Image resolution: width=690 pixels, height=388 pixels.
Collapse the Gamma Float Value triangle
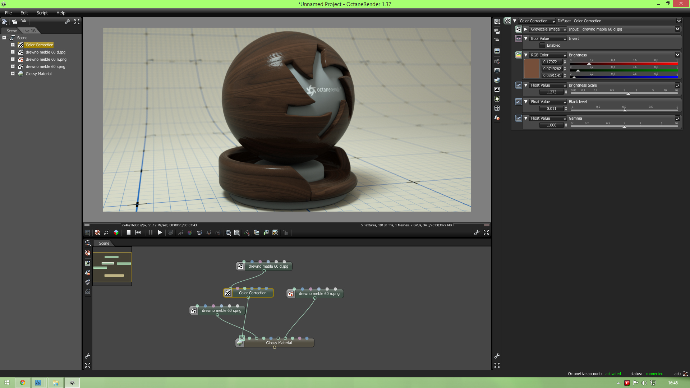coord(526,118)
